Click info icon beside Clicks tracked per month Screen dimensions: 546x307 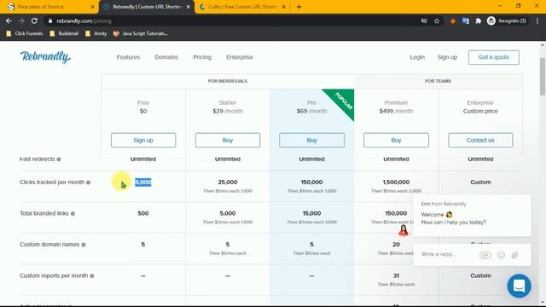pyautogui.click(x=89, y=182)
